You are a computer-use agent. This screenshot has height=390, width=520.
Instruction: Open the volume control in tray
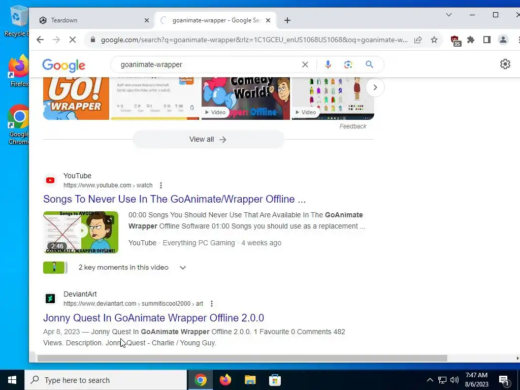[454, 380]
